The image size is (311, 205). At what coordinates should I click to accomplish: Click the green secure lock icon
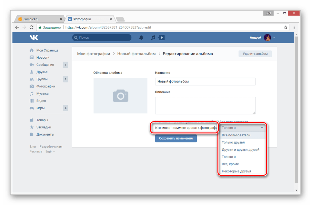pos(40,27)
